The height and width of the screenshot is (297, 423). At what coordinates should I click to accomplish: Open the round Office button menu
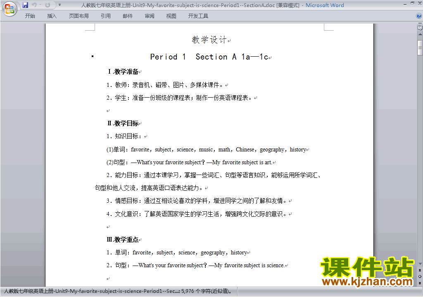10,9
